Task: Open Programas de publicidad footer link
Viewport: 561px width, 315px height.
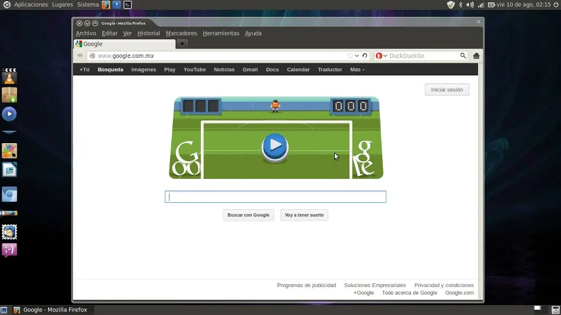Action: [307, 285]
